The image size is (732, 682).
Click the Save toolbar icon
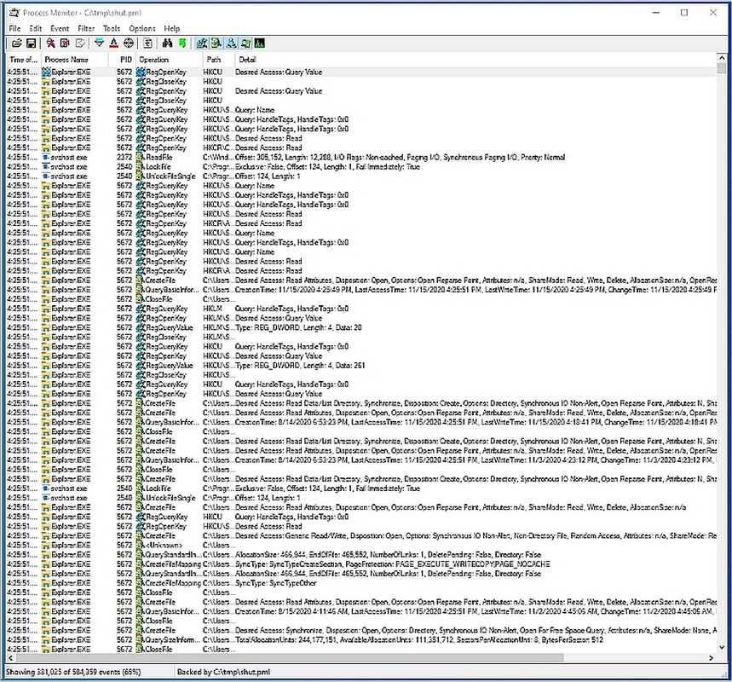coord(32,43)
